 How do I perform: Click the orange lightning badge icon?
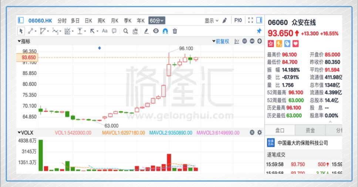279,44
